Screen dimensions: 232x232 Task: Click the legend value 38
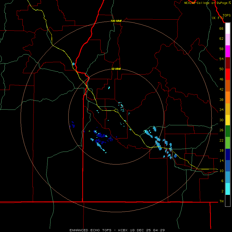coord(221,100)
